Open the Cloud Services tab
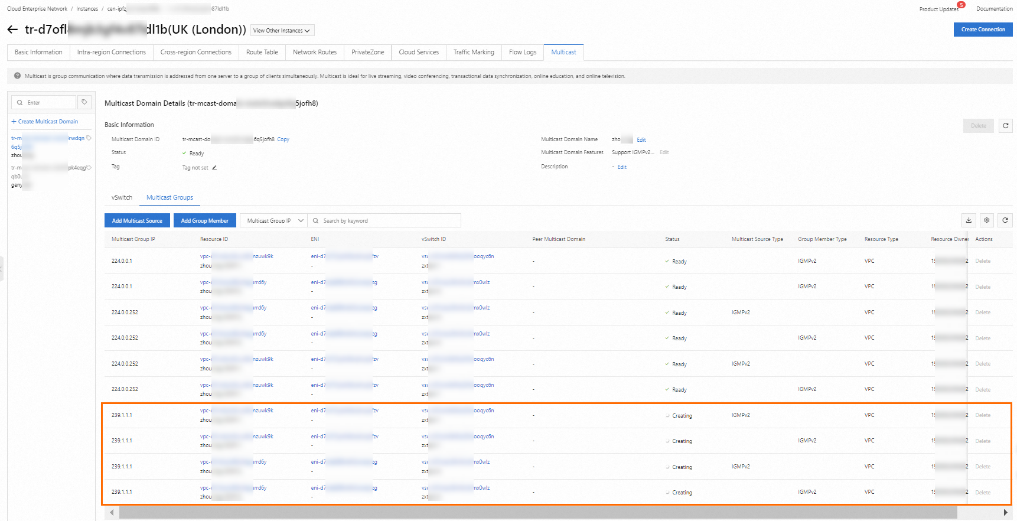Viewport: 1017px width, 521px height. click(419, 52)
